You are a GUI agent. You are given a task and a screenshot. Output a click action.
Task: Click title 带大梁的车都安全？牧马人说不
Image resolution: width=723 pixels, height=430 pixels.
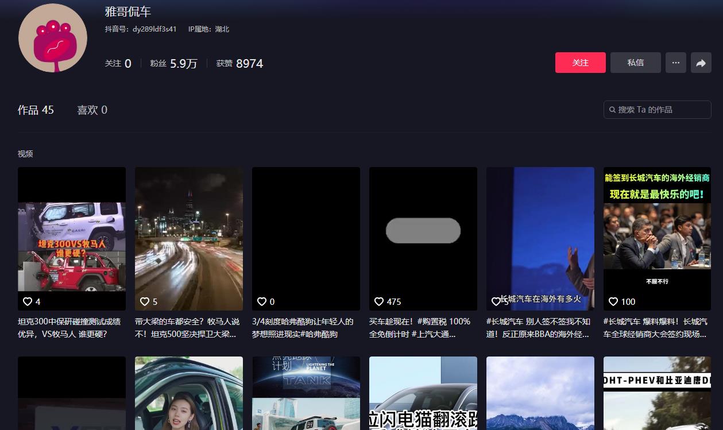tap(188, 328)
